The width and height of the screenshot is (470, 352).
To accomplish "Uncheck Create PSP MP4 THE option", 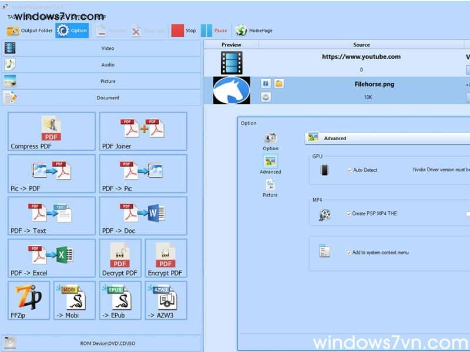I will pyautogui.click(x=350, y=214).
